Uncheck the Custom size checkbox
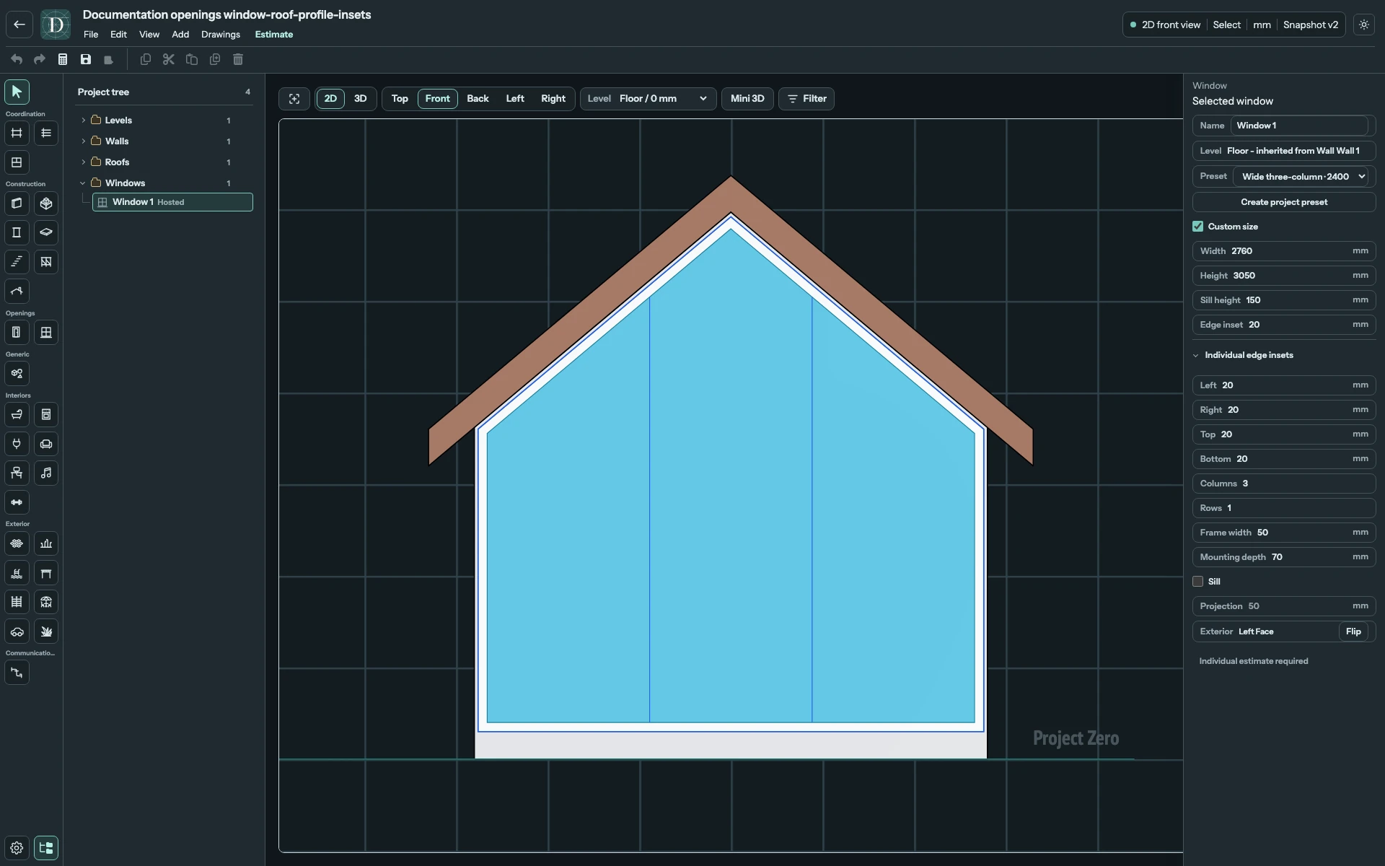The width and height of the screenshot is (1385, 866). tap(1197, 227)
